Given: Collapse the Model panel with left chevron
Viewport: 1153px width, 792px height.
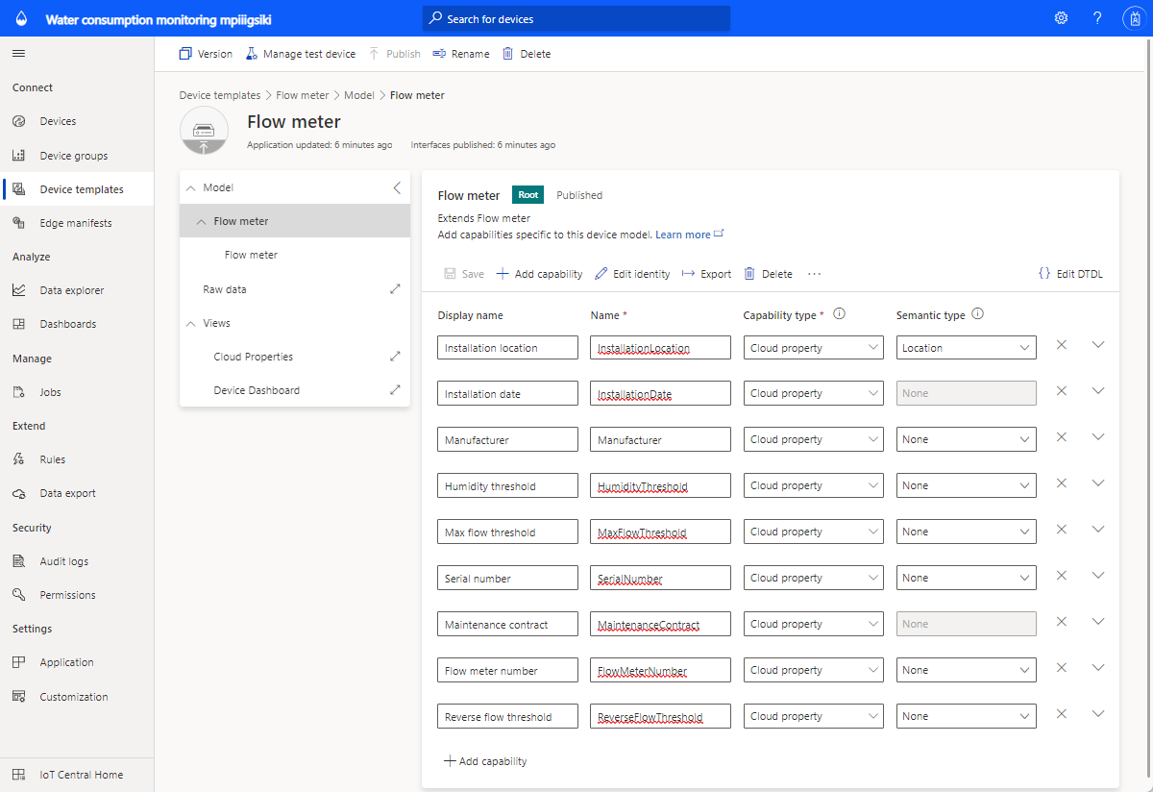Looking at the screenshot, I should click(x=397, y=188).
